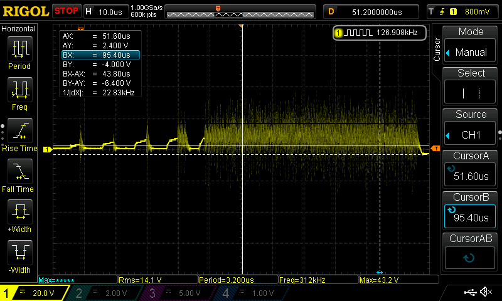Image resolution: width=502 pixels, height=301 pixels.
Task: Click the BY = -4.000 V cursor row
Action: point(100,65)
